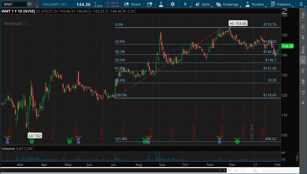This screenshot has width=307, height=174.
Task: Click the WALMART INC... company name
Action: (x=56, y=4)
